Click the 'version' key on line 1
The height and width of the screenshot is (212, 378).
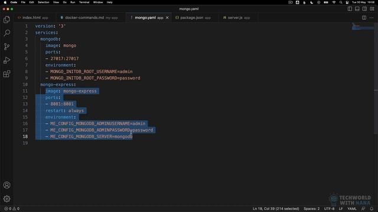[44, 26]
